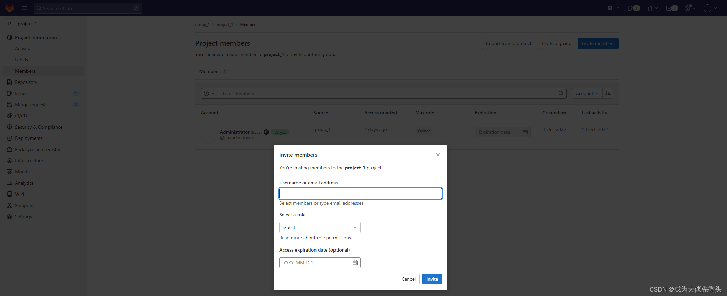Click the Merge requests sidebar icon

(9, 105)
